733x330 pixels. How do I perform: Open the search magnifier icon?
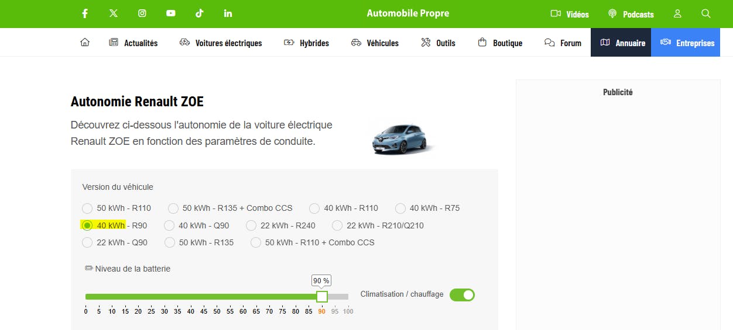coord(706,13)
